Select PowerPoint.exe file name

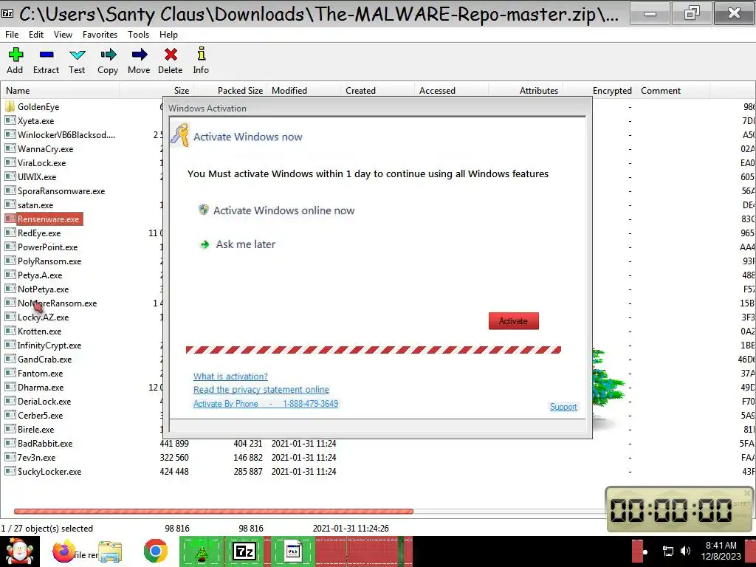click(x=48, y=247)
